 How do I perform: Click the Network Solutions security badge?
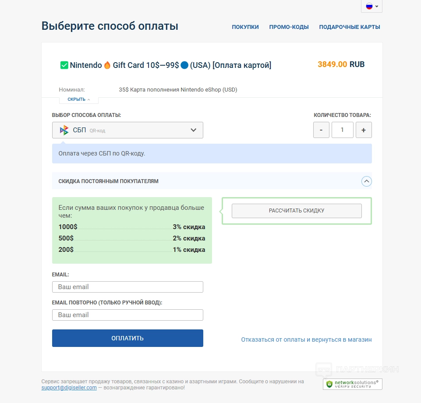click(x=353, y=384)
